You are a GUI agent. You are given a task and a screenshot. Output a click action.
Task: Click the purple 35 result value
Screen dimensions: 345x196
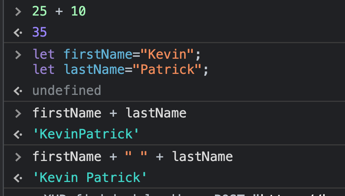point(40,32)
